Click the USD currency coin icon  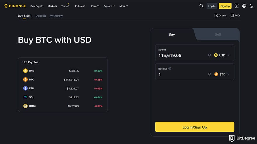[216, 55]
